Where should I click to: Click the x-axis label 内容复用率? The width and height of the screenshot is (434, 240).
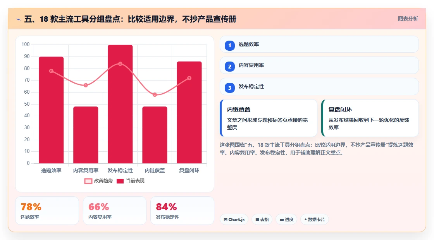[86, 171]
